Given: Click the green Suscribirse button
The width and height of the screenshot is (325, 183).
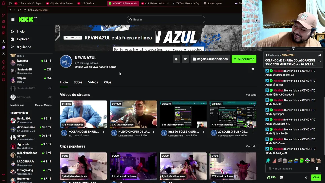Looking at the screenshot, I should coord(244,59).
